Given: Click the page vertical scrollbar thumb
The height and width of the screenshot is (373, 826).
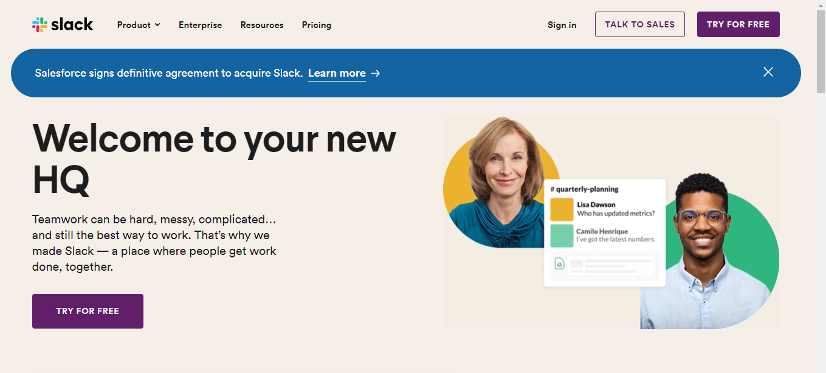Looking at the screenshot, I should point(821,52).
